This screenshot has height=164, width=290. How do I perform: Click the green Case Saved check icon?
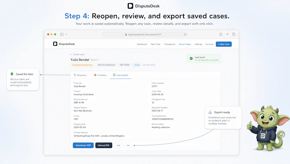click(191, 58)
